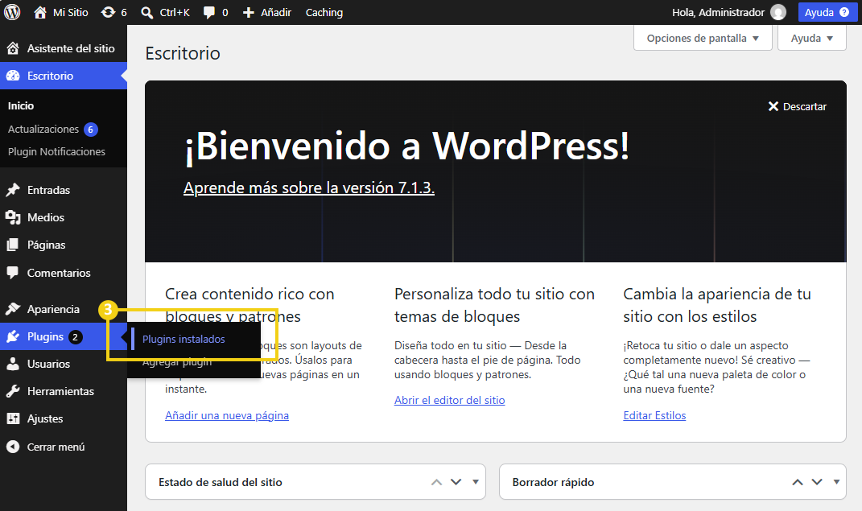Image resolution: width=862 pixels, height=511 pixels.
Task: Collapse the sidebar with Cerrar menú arrow
Action: click(x=13, y=447)
